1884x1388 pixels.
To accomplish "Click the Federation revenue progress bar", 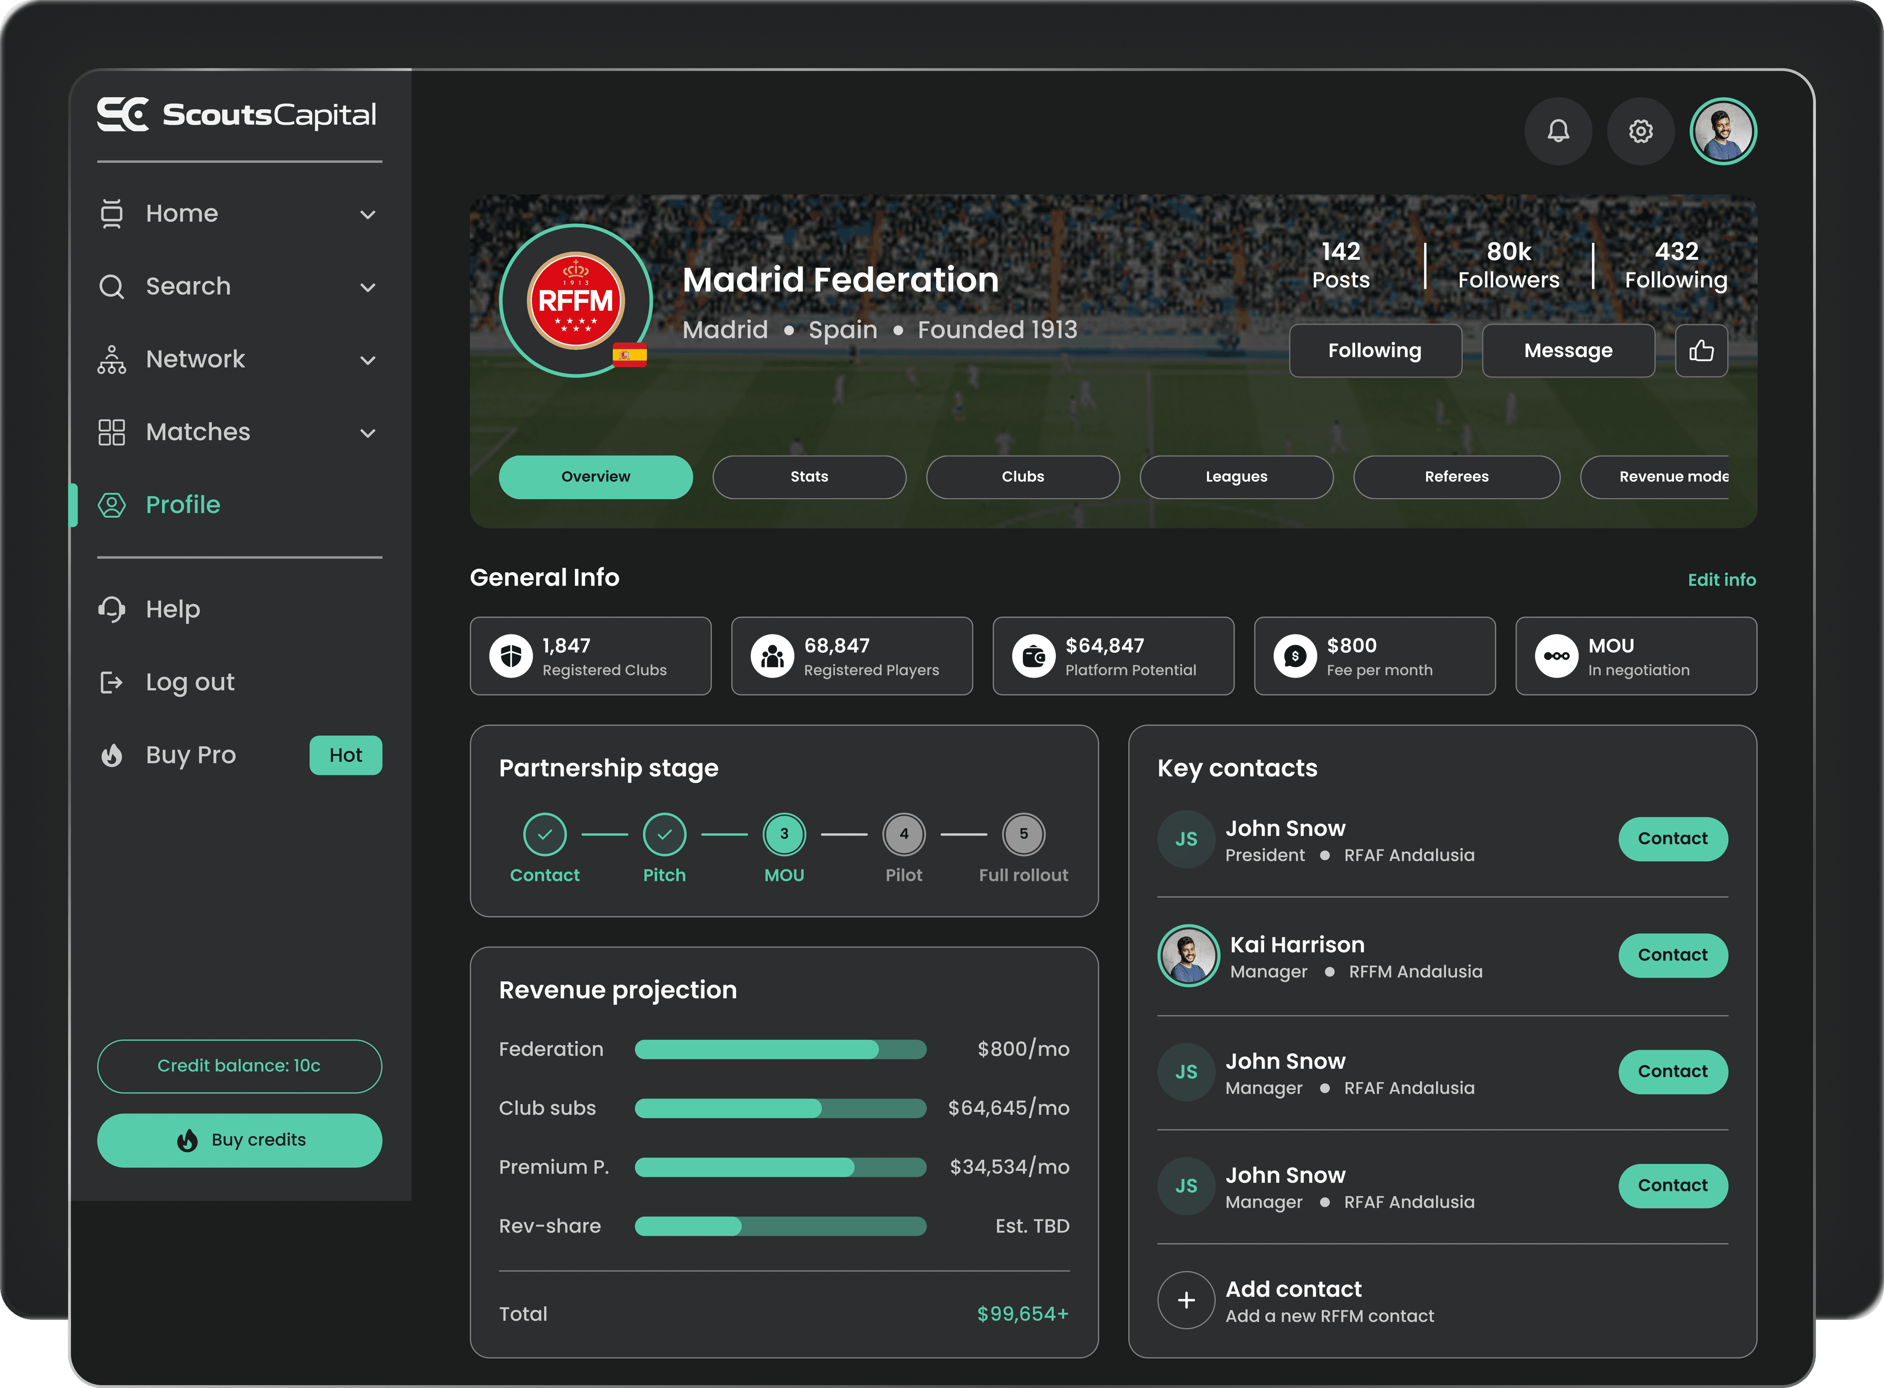I will click(x=780, y=1049).
